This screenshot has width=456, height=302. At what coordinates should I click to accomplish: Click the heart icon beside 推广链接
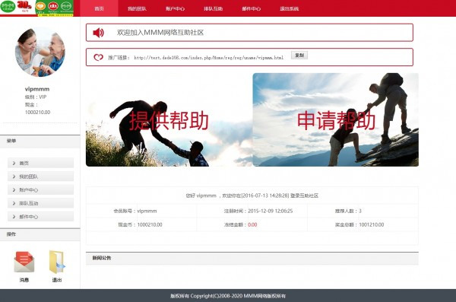(98, 57)
